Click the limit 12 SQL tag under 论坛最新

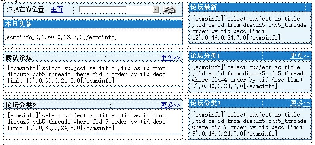tap(249, 28)
